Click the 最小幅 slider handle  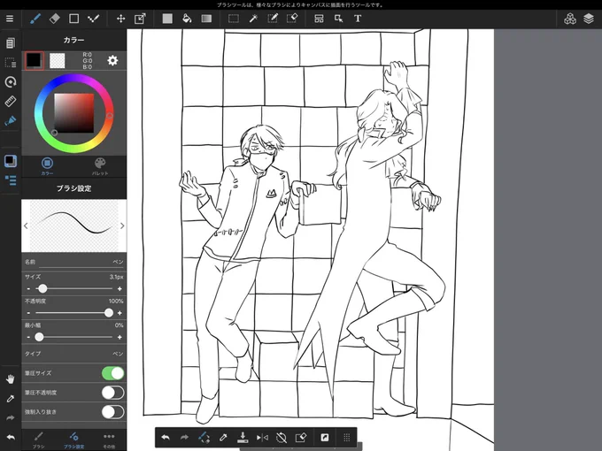[39, 337]
